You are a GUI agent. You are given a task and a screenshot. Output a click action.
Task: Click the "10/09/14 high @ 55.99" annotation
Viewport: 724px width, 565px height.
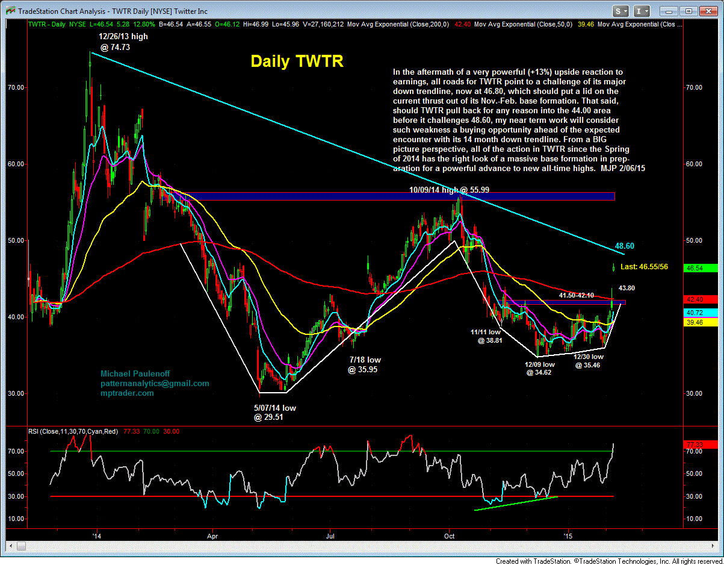(450, 190)
